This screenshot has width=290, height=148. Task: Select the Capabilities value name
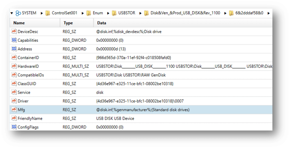[28, 40]
